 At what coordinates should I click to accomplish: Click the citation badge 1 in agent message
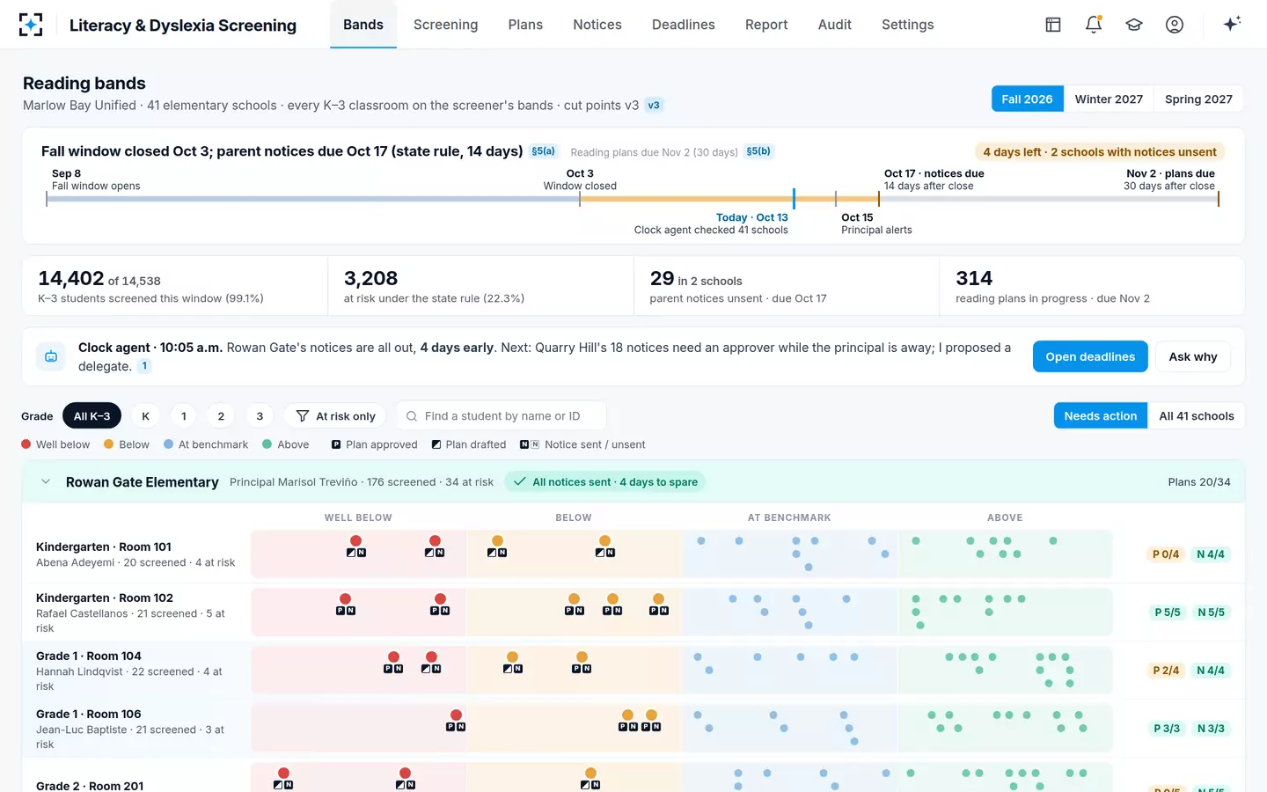pyautogui.click(x=144, y=366)
